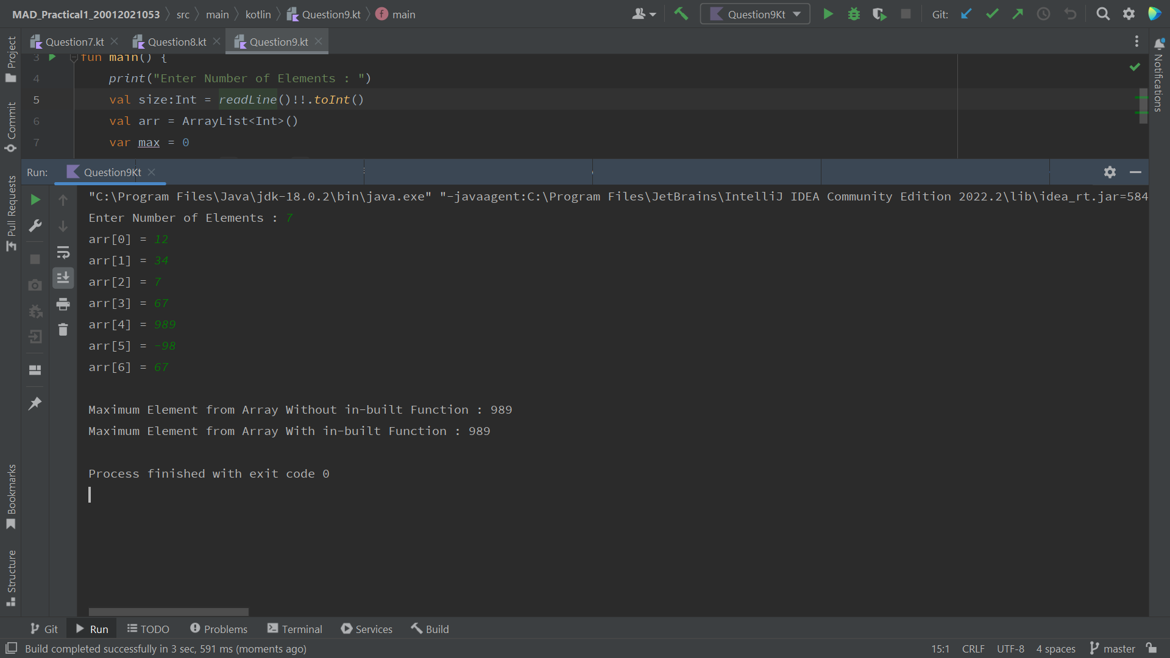
Task: Pin the Run tab with pin icon
Action: pos(35,403)
